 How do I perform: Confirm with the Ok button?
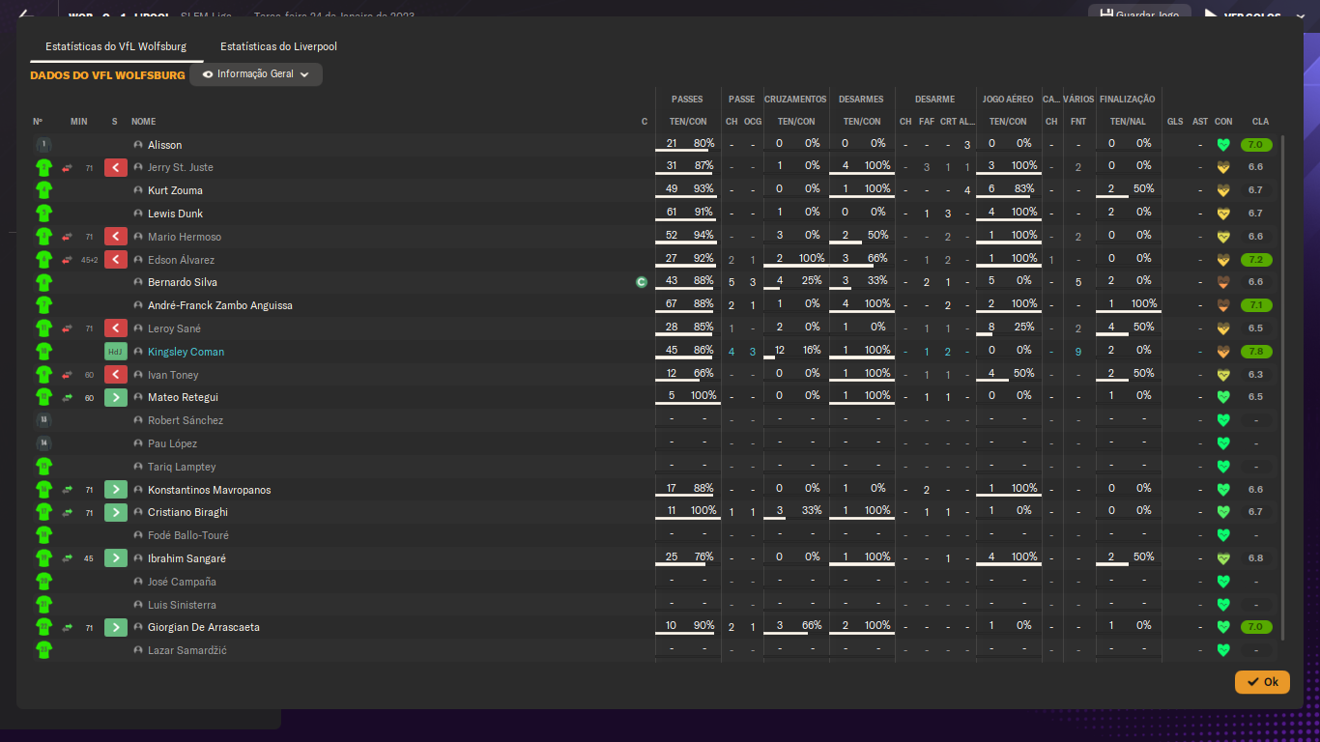pyautogui.click(x=1262, y=682)
